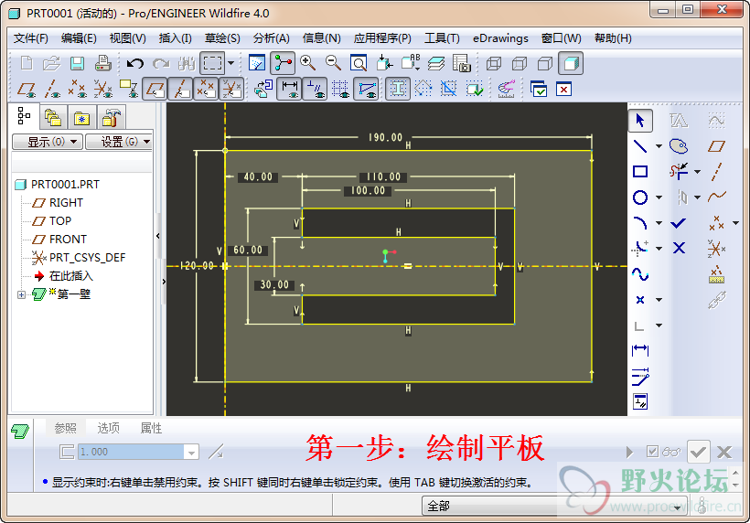Click the pause/resume arrow button
The image size is (750, 523).
pos(629,452)
